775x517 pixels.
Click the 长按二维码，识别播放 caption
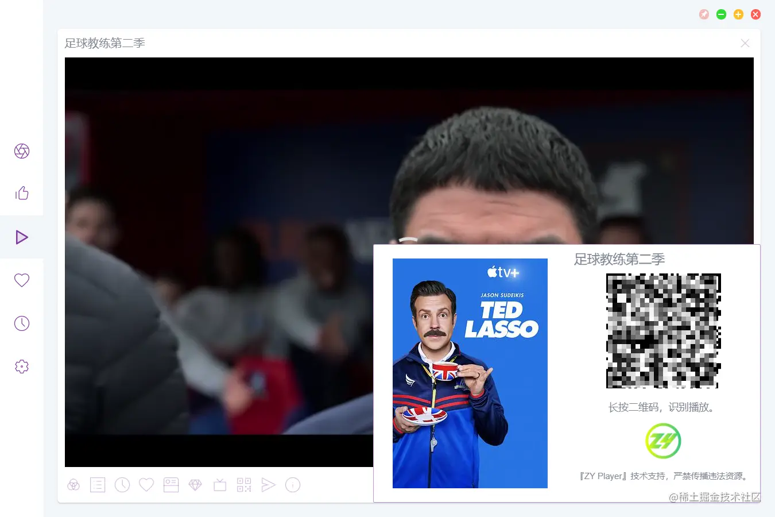tap(663, 407)
